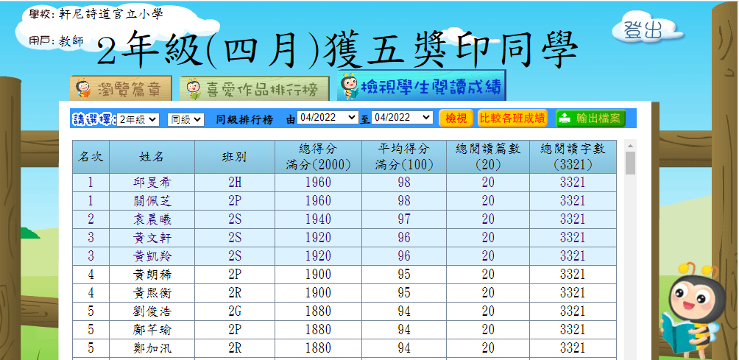Click the scrollbar up arrow of the table

pyautogui.click(x=630, y=145)
